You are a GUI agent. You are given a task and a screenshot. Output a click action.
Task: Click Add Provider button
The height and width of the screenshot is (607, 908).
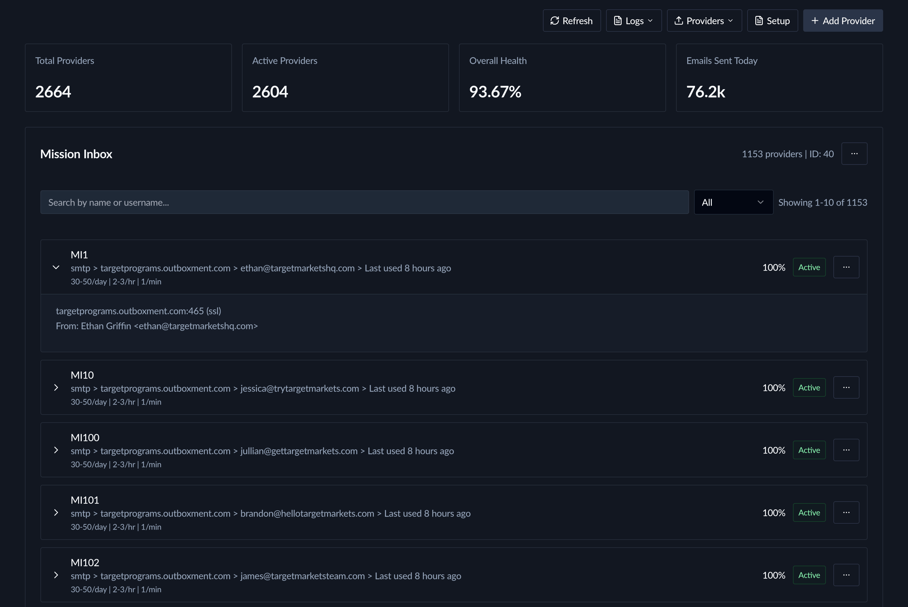point(843,21)
